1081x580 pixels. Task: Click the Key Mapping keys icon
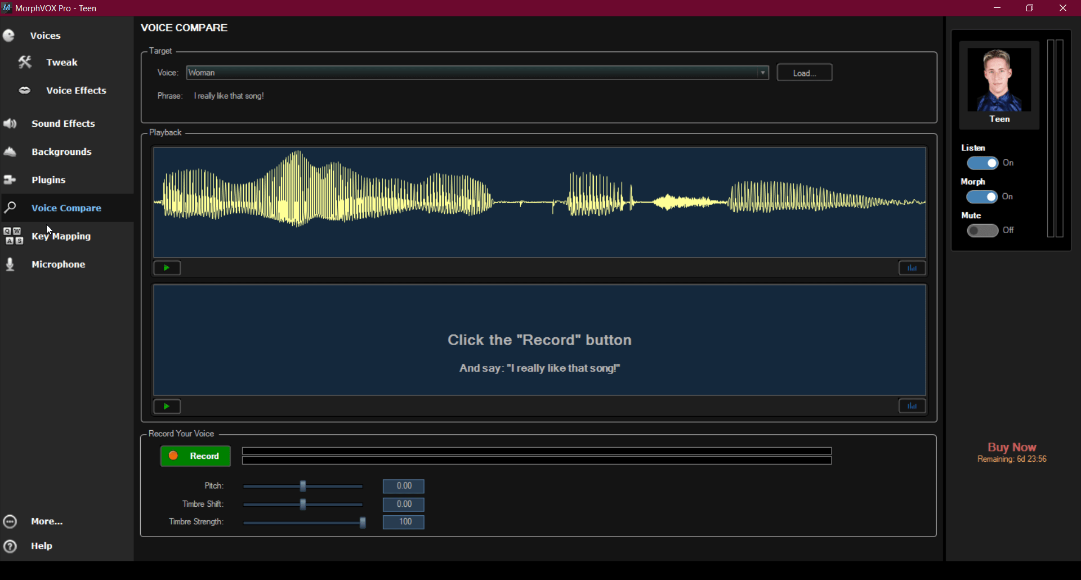tap(14, 236)
